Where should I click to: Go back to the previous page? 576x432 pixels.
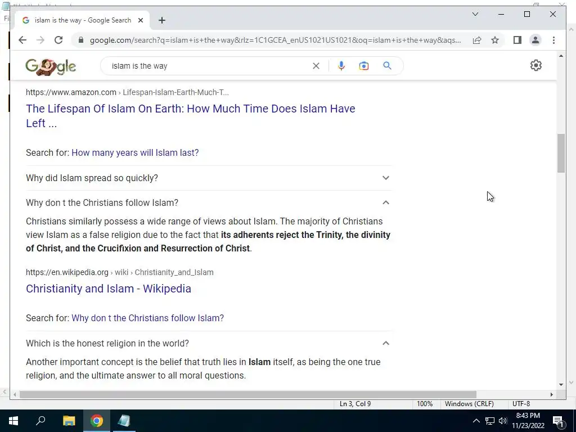[x=22, y=40]
